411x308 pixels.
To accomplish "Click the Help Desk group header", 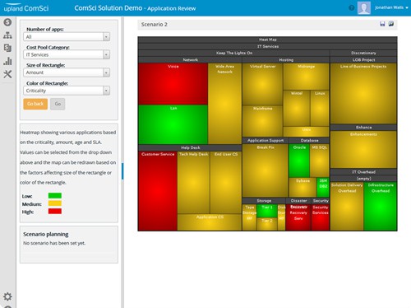I will [x=190, y=147].
